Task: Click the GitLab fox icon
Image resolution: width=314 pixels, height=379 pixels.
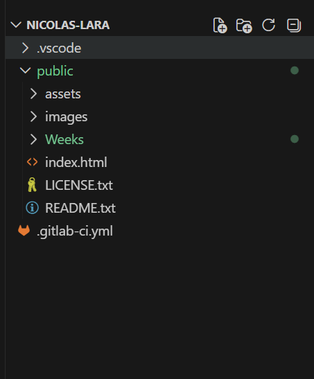Action: click(24, 230)
